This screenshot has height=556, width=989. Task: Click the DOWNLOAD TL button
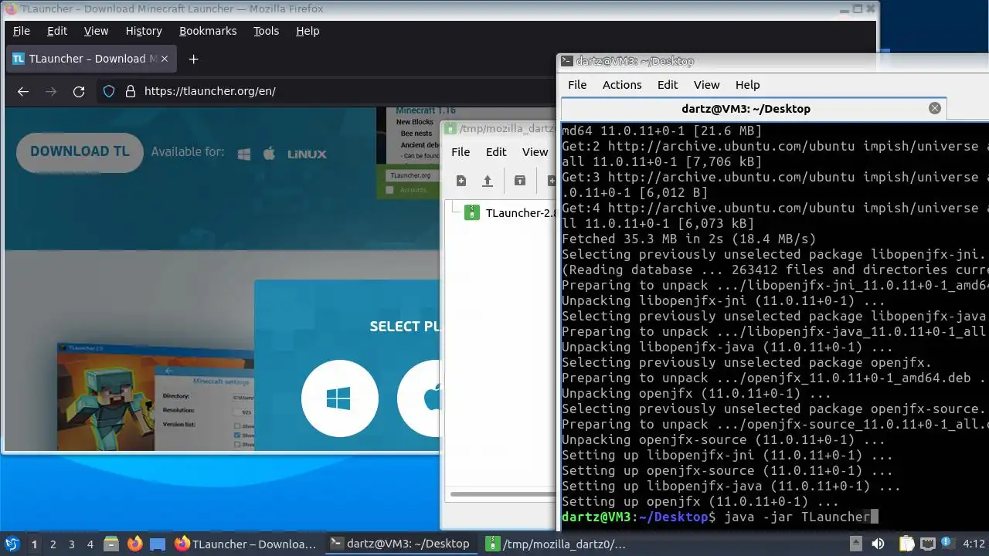coord(80,152)
